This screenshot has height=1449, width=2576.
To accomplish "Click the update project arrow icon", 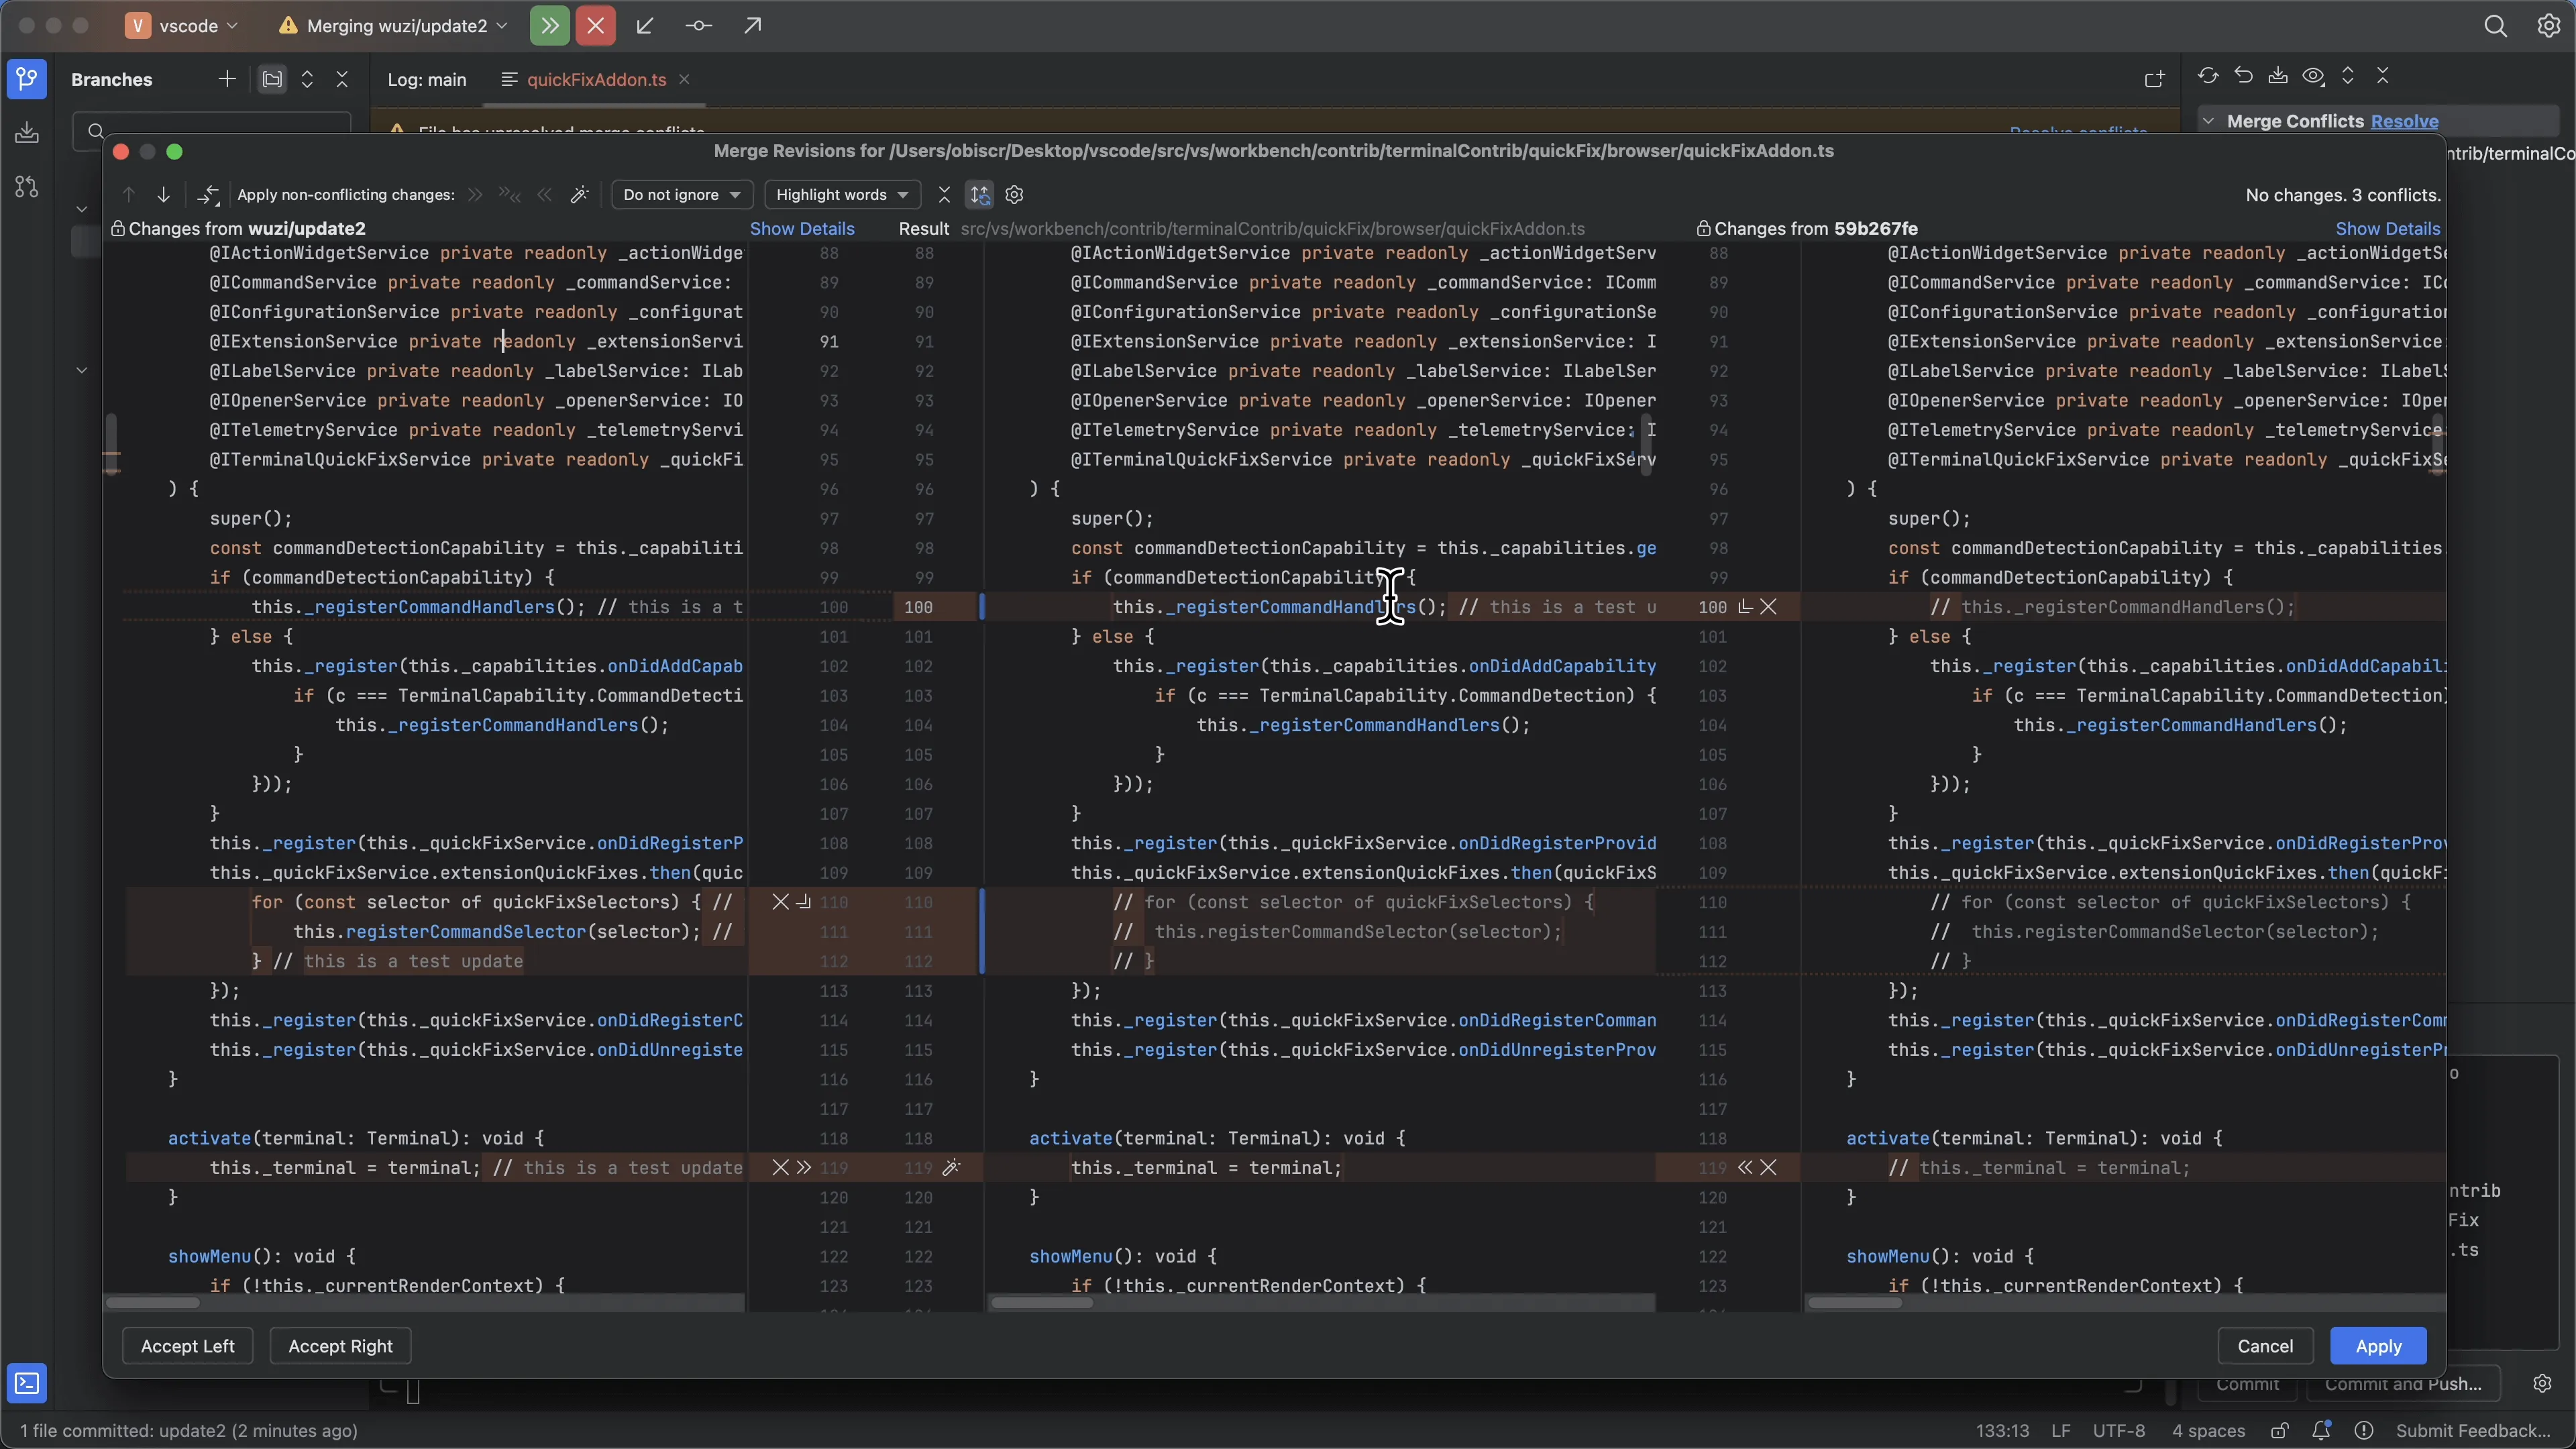I will [x=645, y=26].
